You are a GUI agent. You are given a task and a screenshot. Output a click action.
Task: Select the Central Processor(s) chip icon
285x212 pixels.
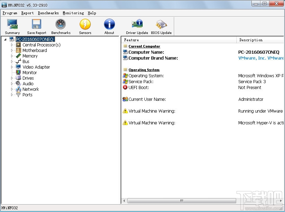[18, 45]
